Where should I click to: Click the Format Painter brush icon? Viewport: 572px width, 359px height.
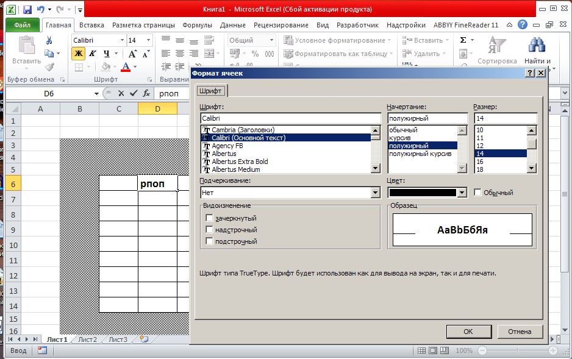tap(49, 66)
